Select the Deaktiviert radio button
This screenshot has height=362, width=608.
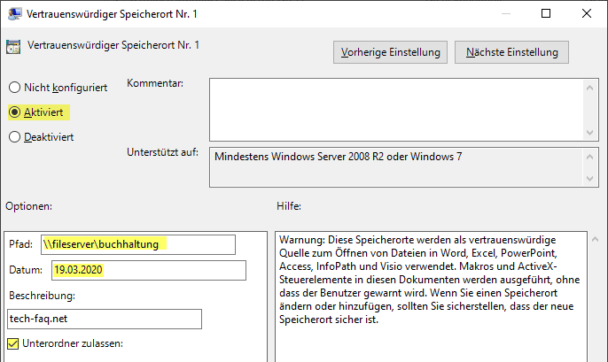15,137
